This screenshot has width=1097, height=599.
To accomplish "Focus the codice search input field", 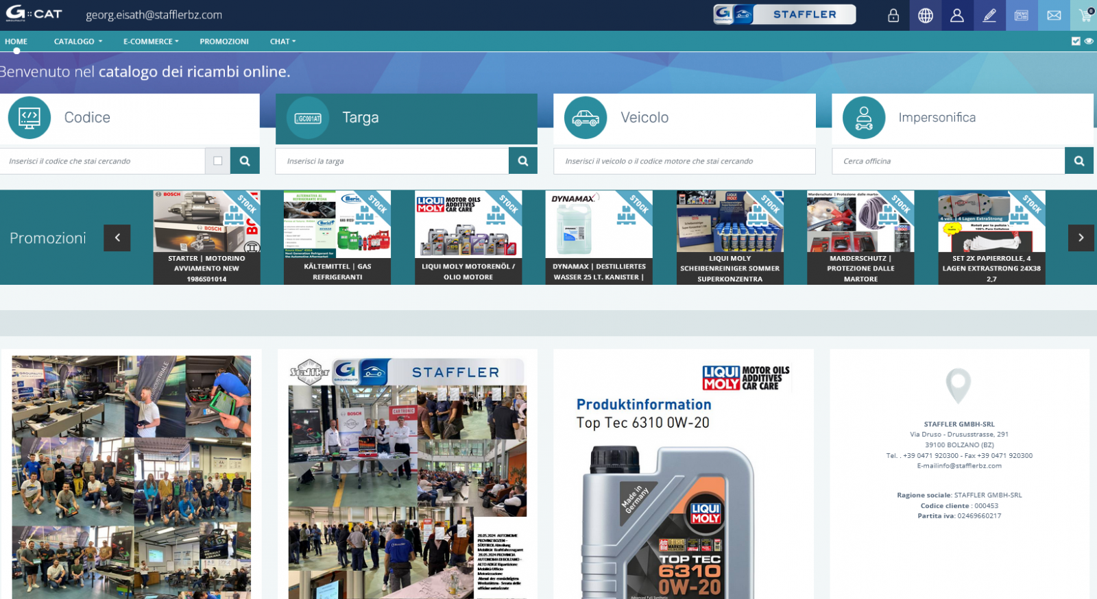I will coord(103,161).
